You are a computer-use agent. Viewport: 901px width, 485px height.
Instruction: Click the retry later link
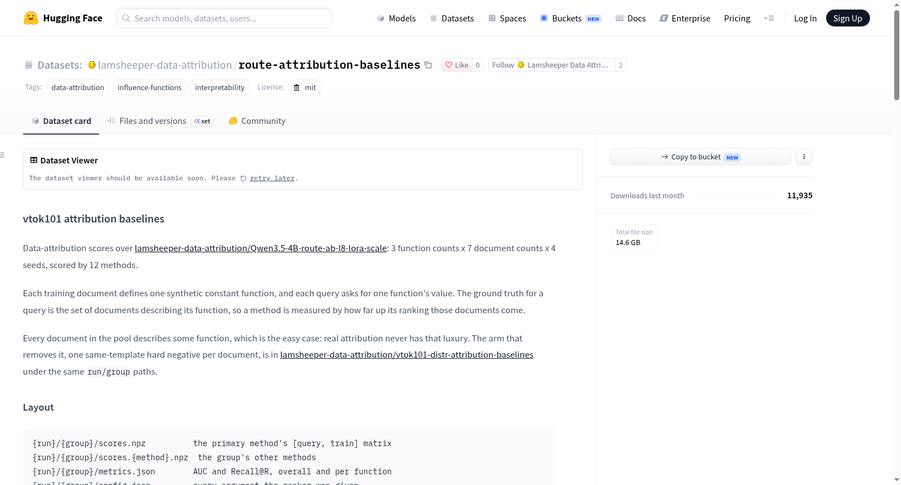pos(272,178)
